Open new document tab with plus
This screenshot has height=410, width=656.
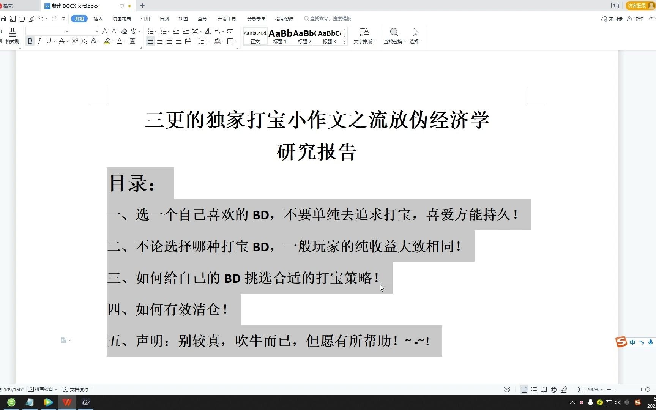point(142,6)
